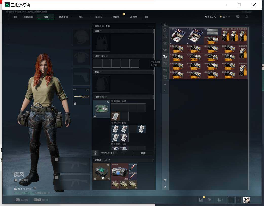
Task: Click the 快捷管理门卡 icon
Action: tap(95, 153)
